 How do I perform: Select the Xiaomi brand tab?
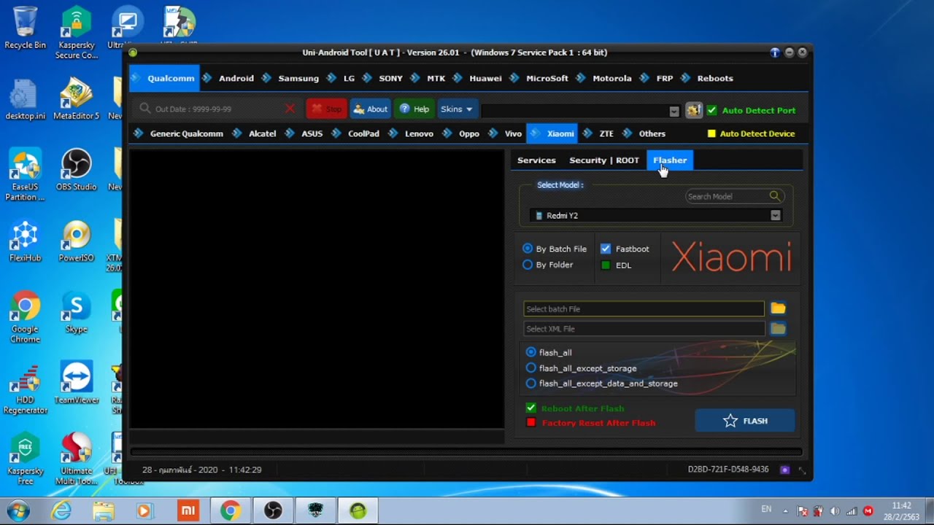552,133
